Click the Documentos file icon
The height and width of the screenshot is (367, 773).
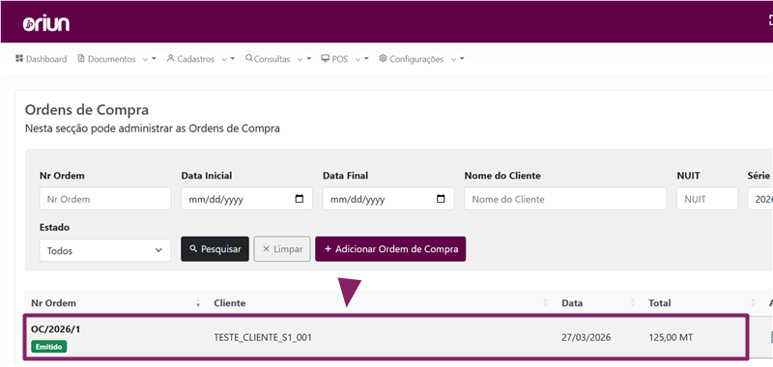(81, 58)
